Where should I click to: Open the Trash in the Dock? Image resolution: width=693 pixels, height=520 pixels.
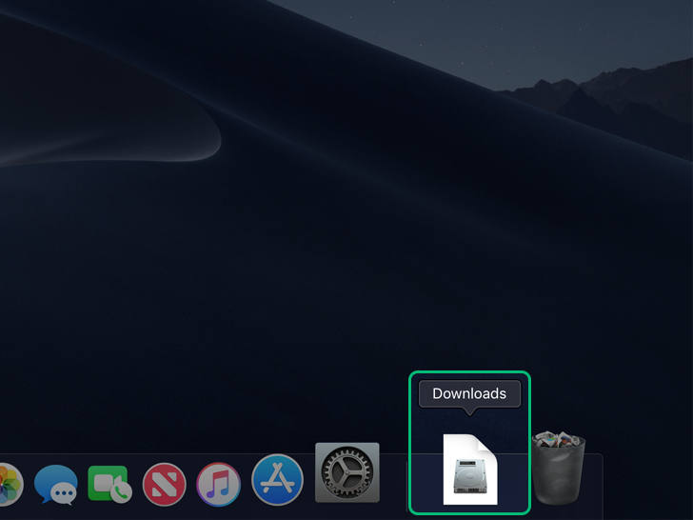[x=559, y=468]
